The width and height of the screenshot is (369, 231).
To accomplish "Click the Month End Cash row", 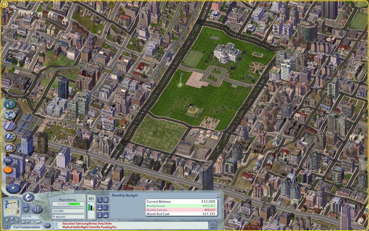I will tap(181, 214).
